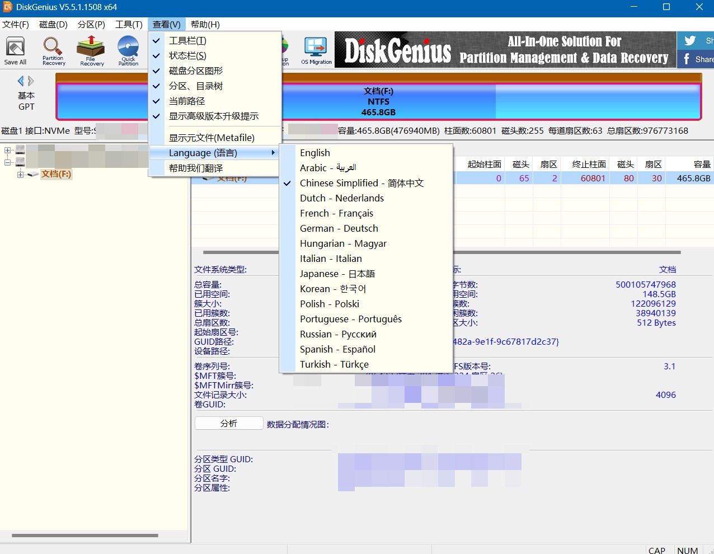Click the Save All toolbar icon
This screenshot has height=554, width=714.
point(15,50)
